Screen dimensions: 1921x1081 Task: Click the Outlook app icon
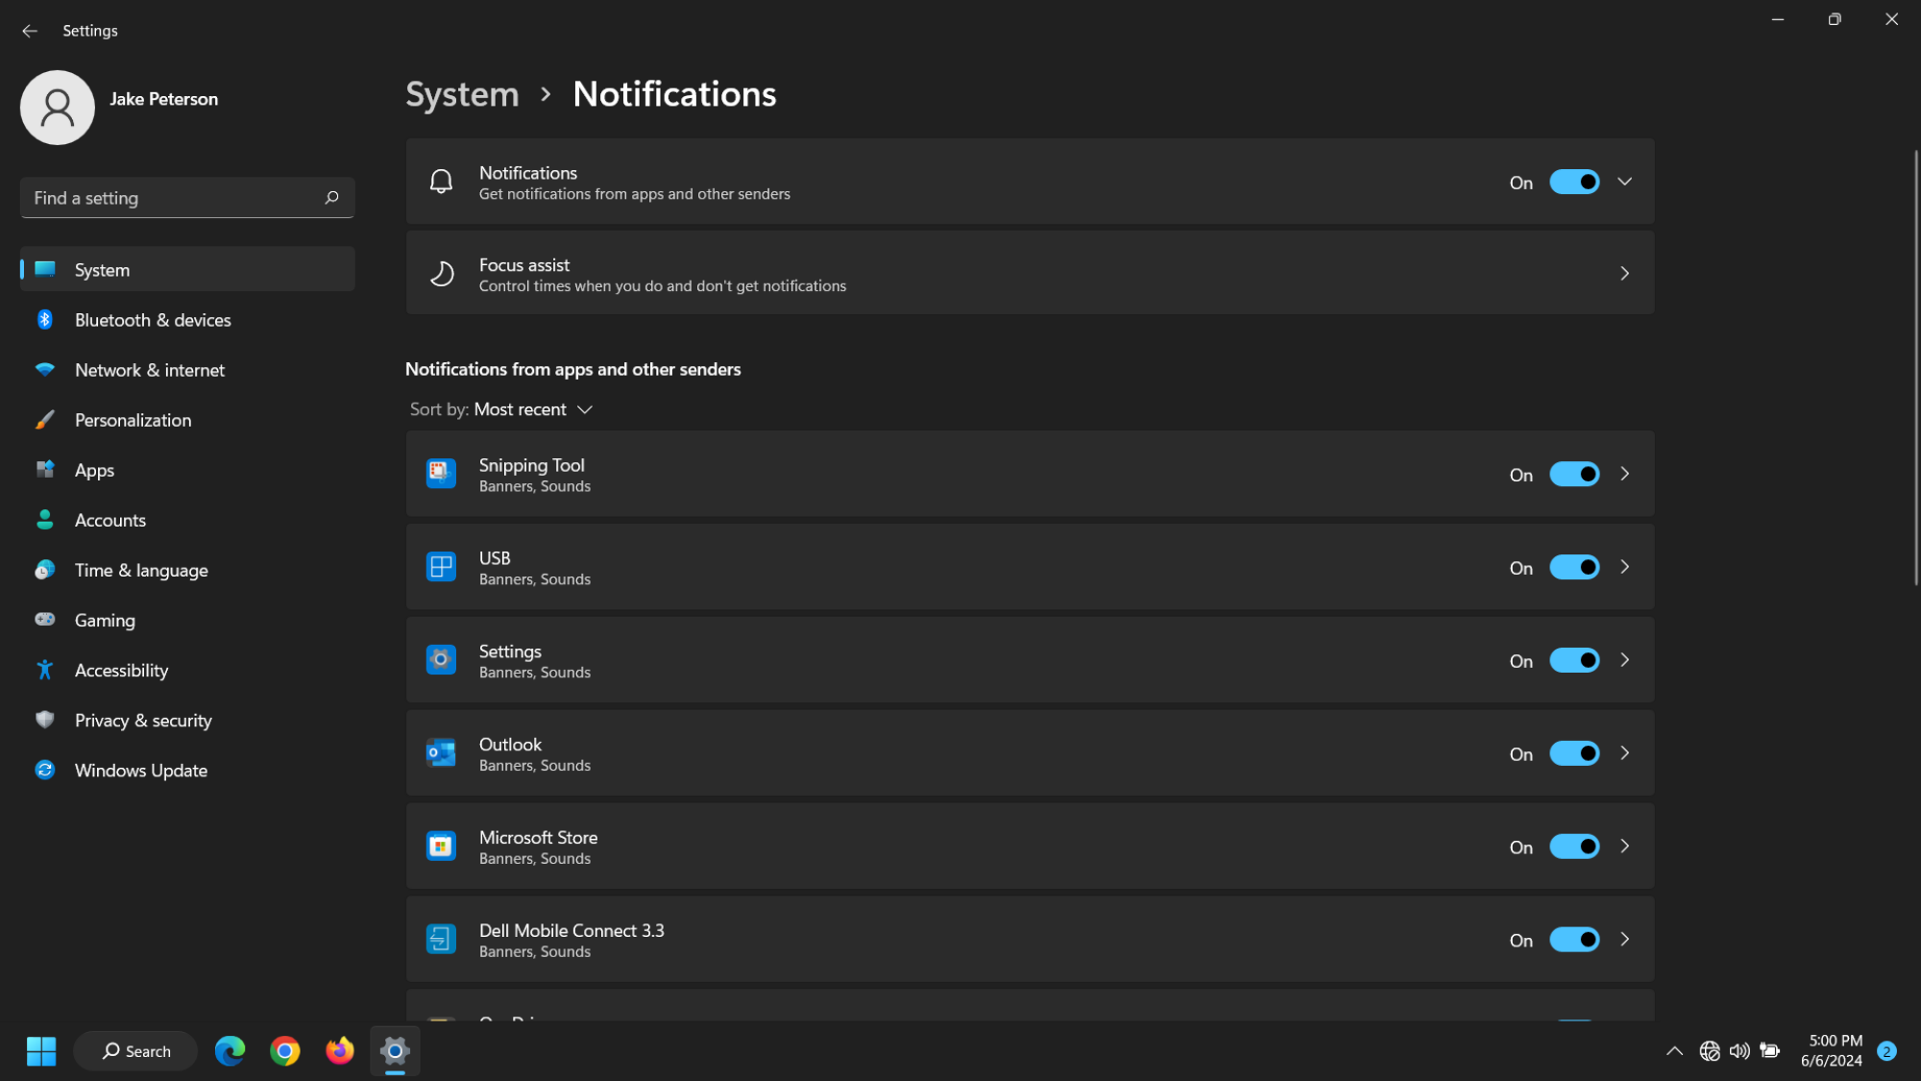[441, 752]
